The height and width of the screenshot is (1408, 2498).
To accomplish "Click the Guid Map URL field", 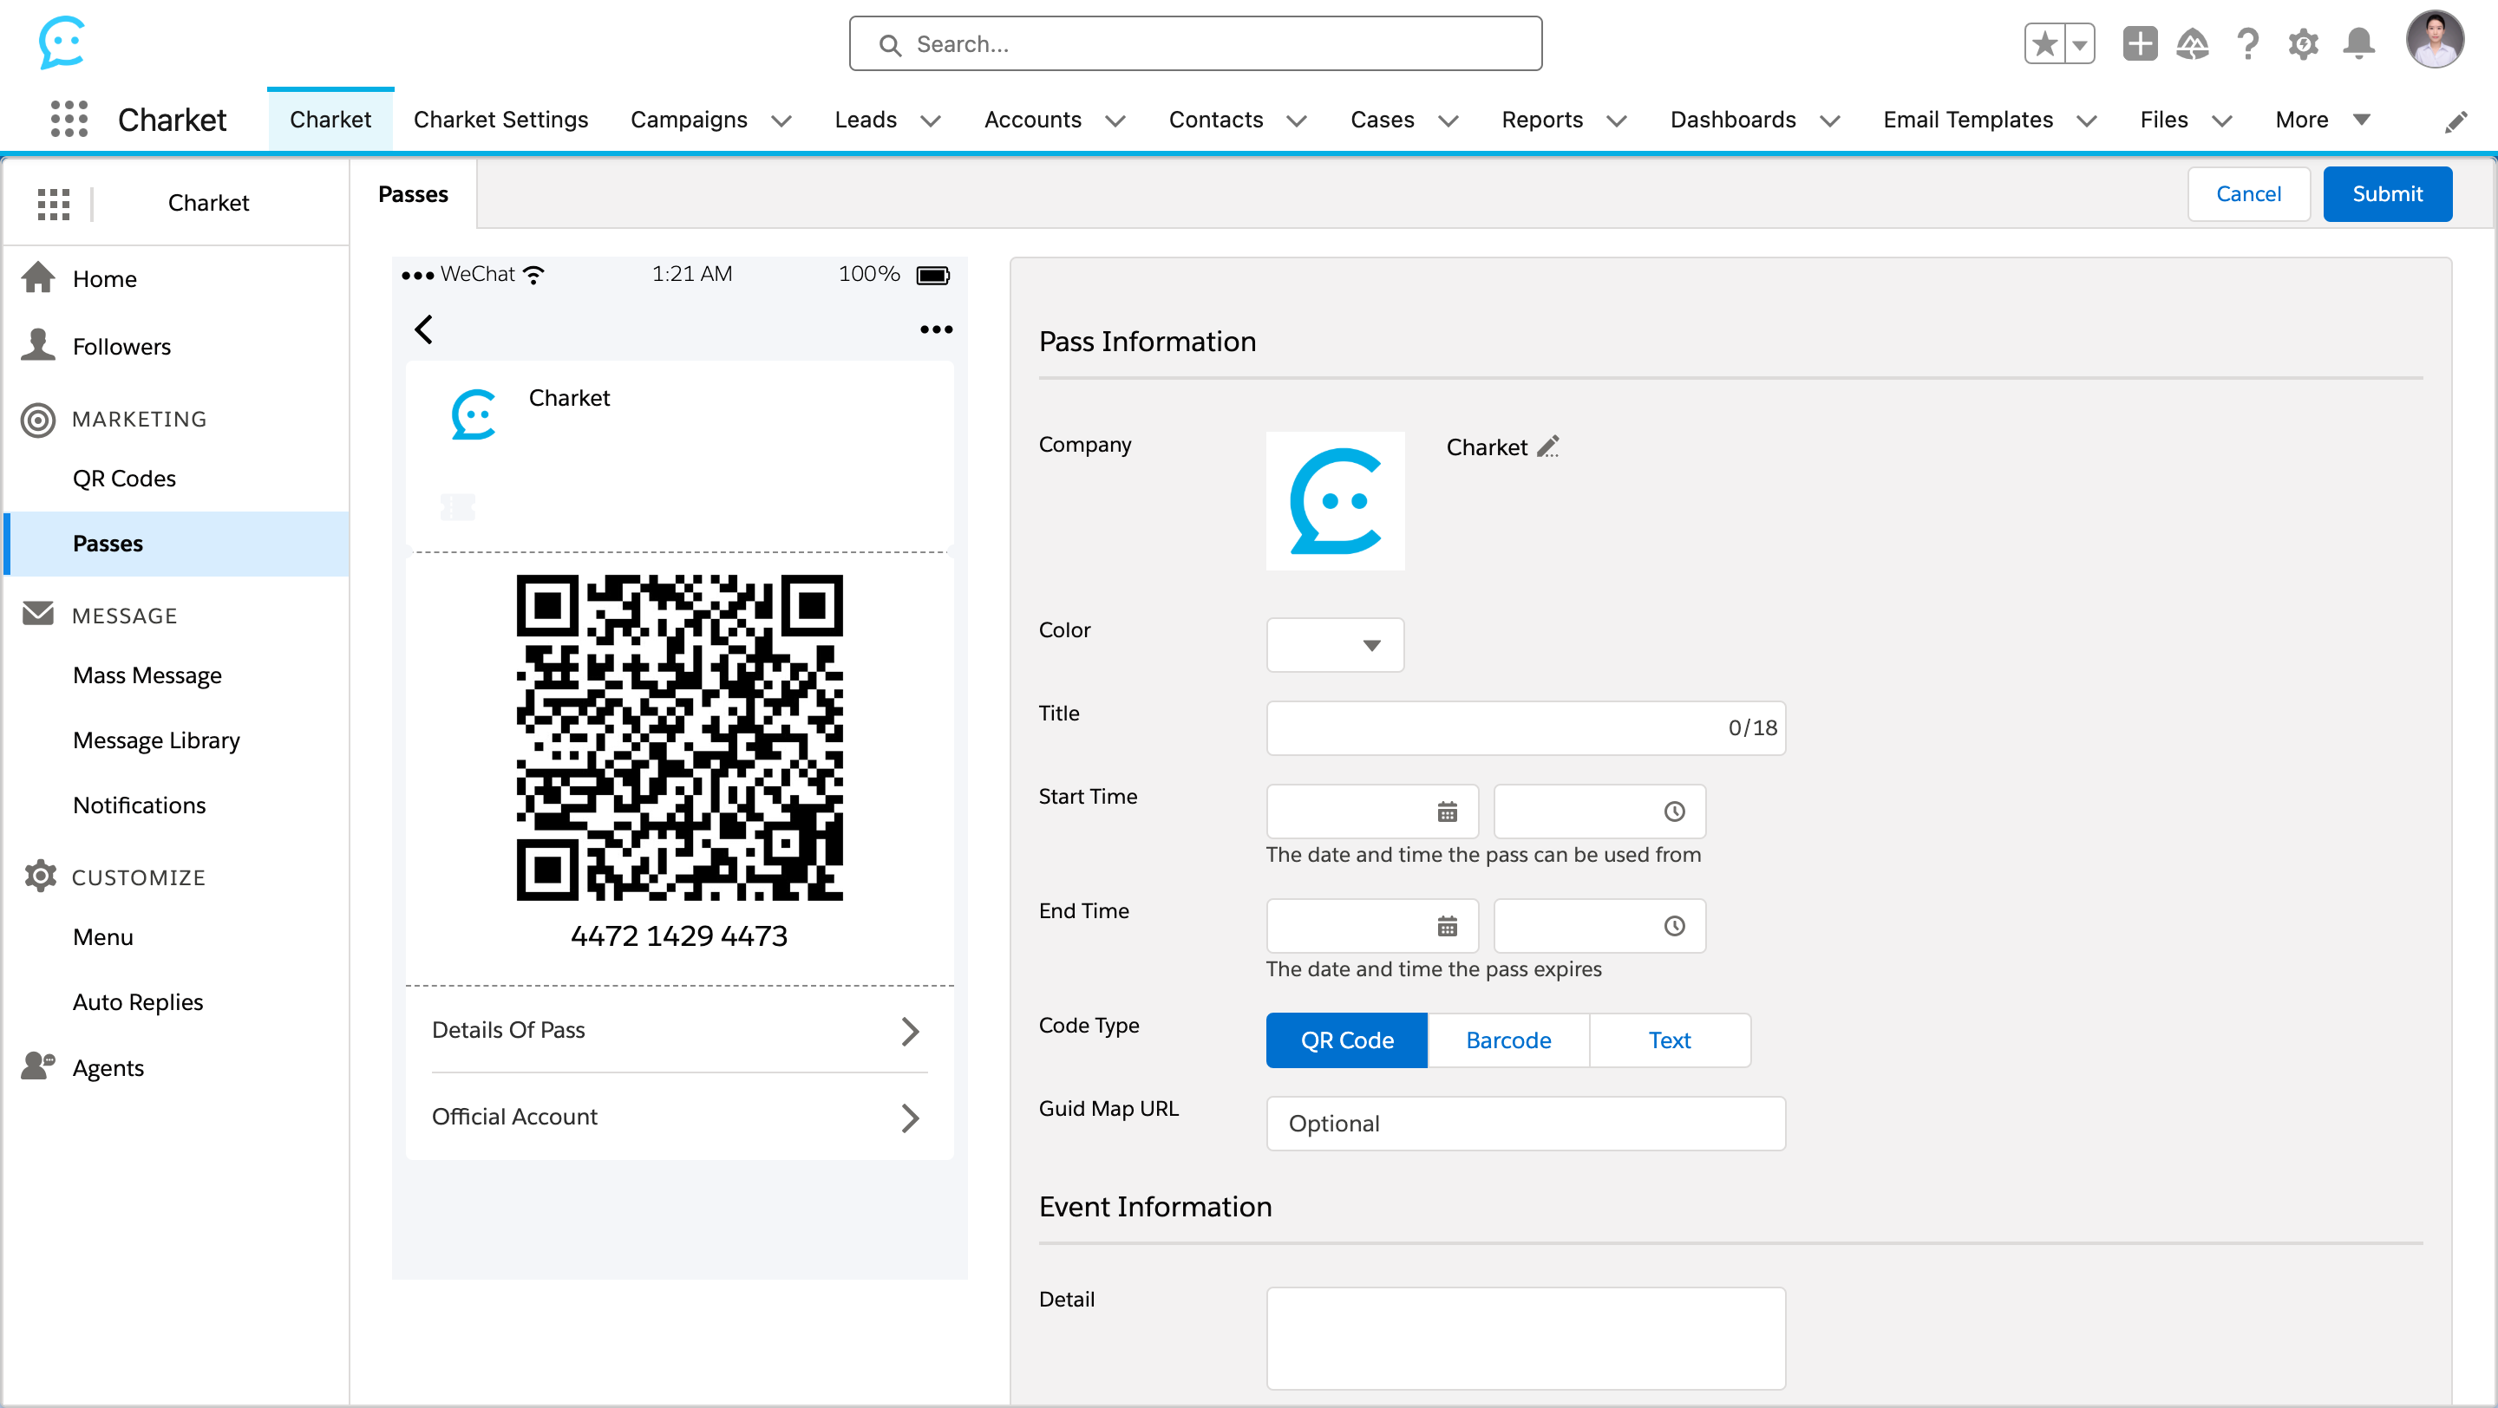I will [1526, 1123].
